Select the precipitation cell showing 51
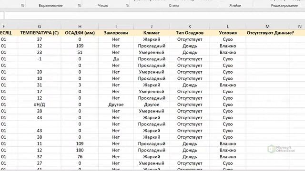 click(80, 52)
